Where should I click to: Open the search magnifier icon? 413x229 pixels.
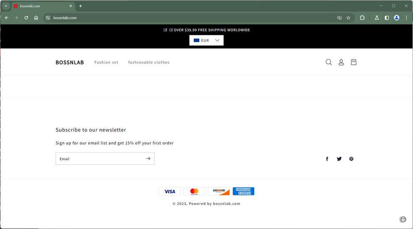(x=329, y=62)
